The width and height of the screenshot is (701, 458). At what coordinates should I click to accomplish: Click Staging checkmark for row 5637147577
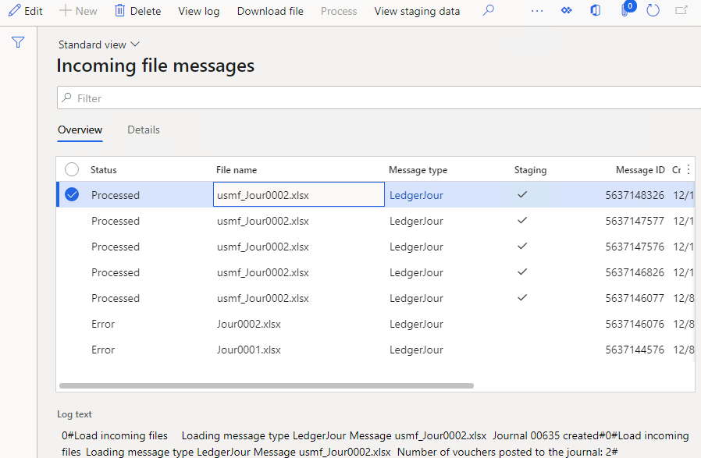[522, 220]
